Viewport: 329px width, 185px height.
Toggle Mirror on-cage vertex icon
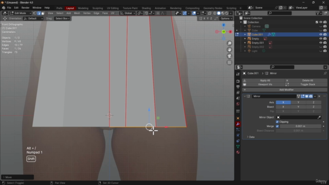298,96
